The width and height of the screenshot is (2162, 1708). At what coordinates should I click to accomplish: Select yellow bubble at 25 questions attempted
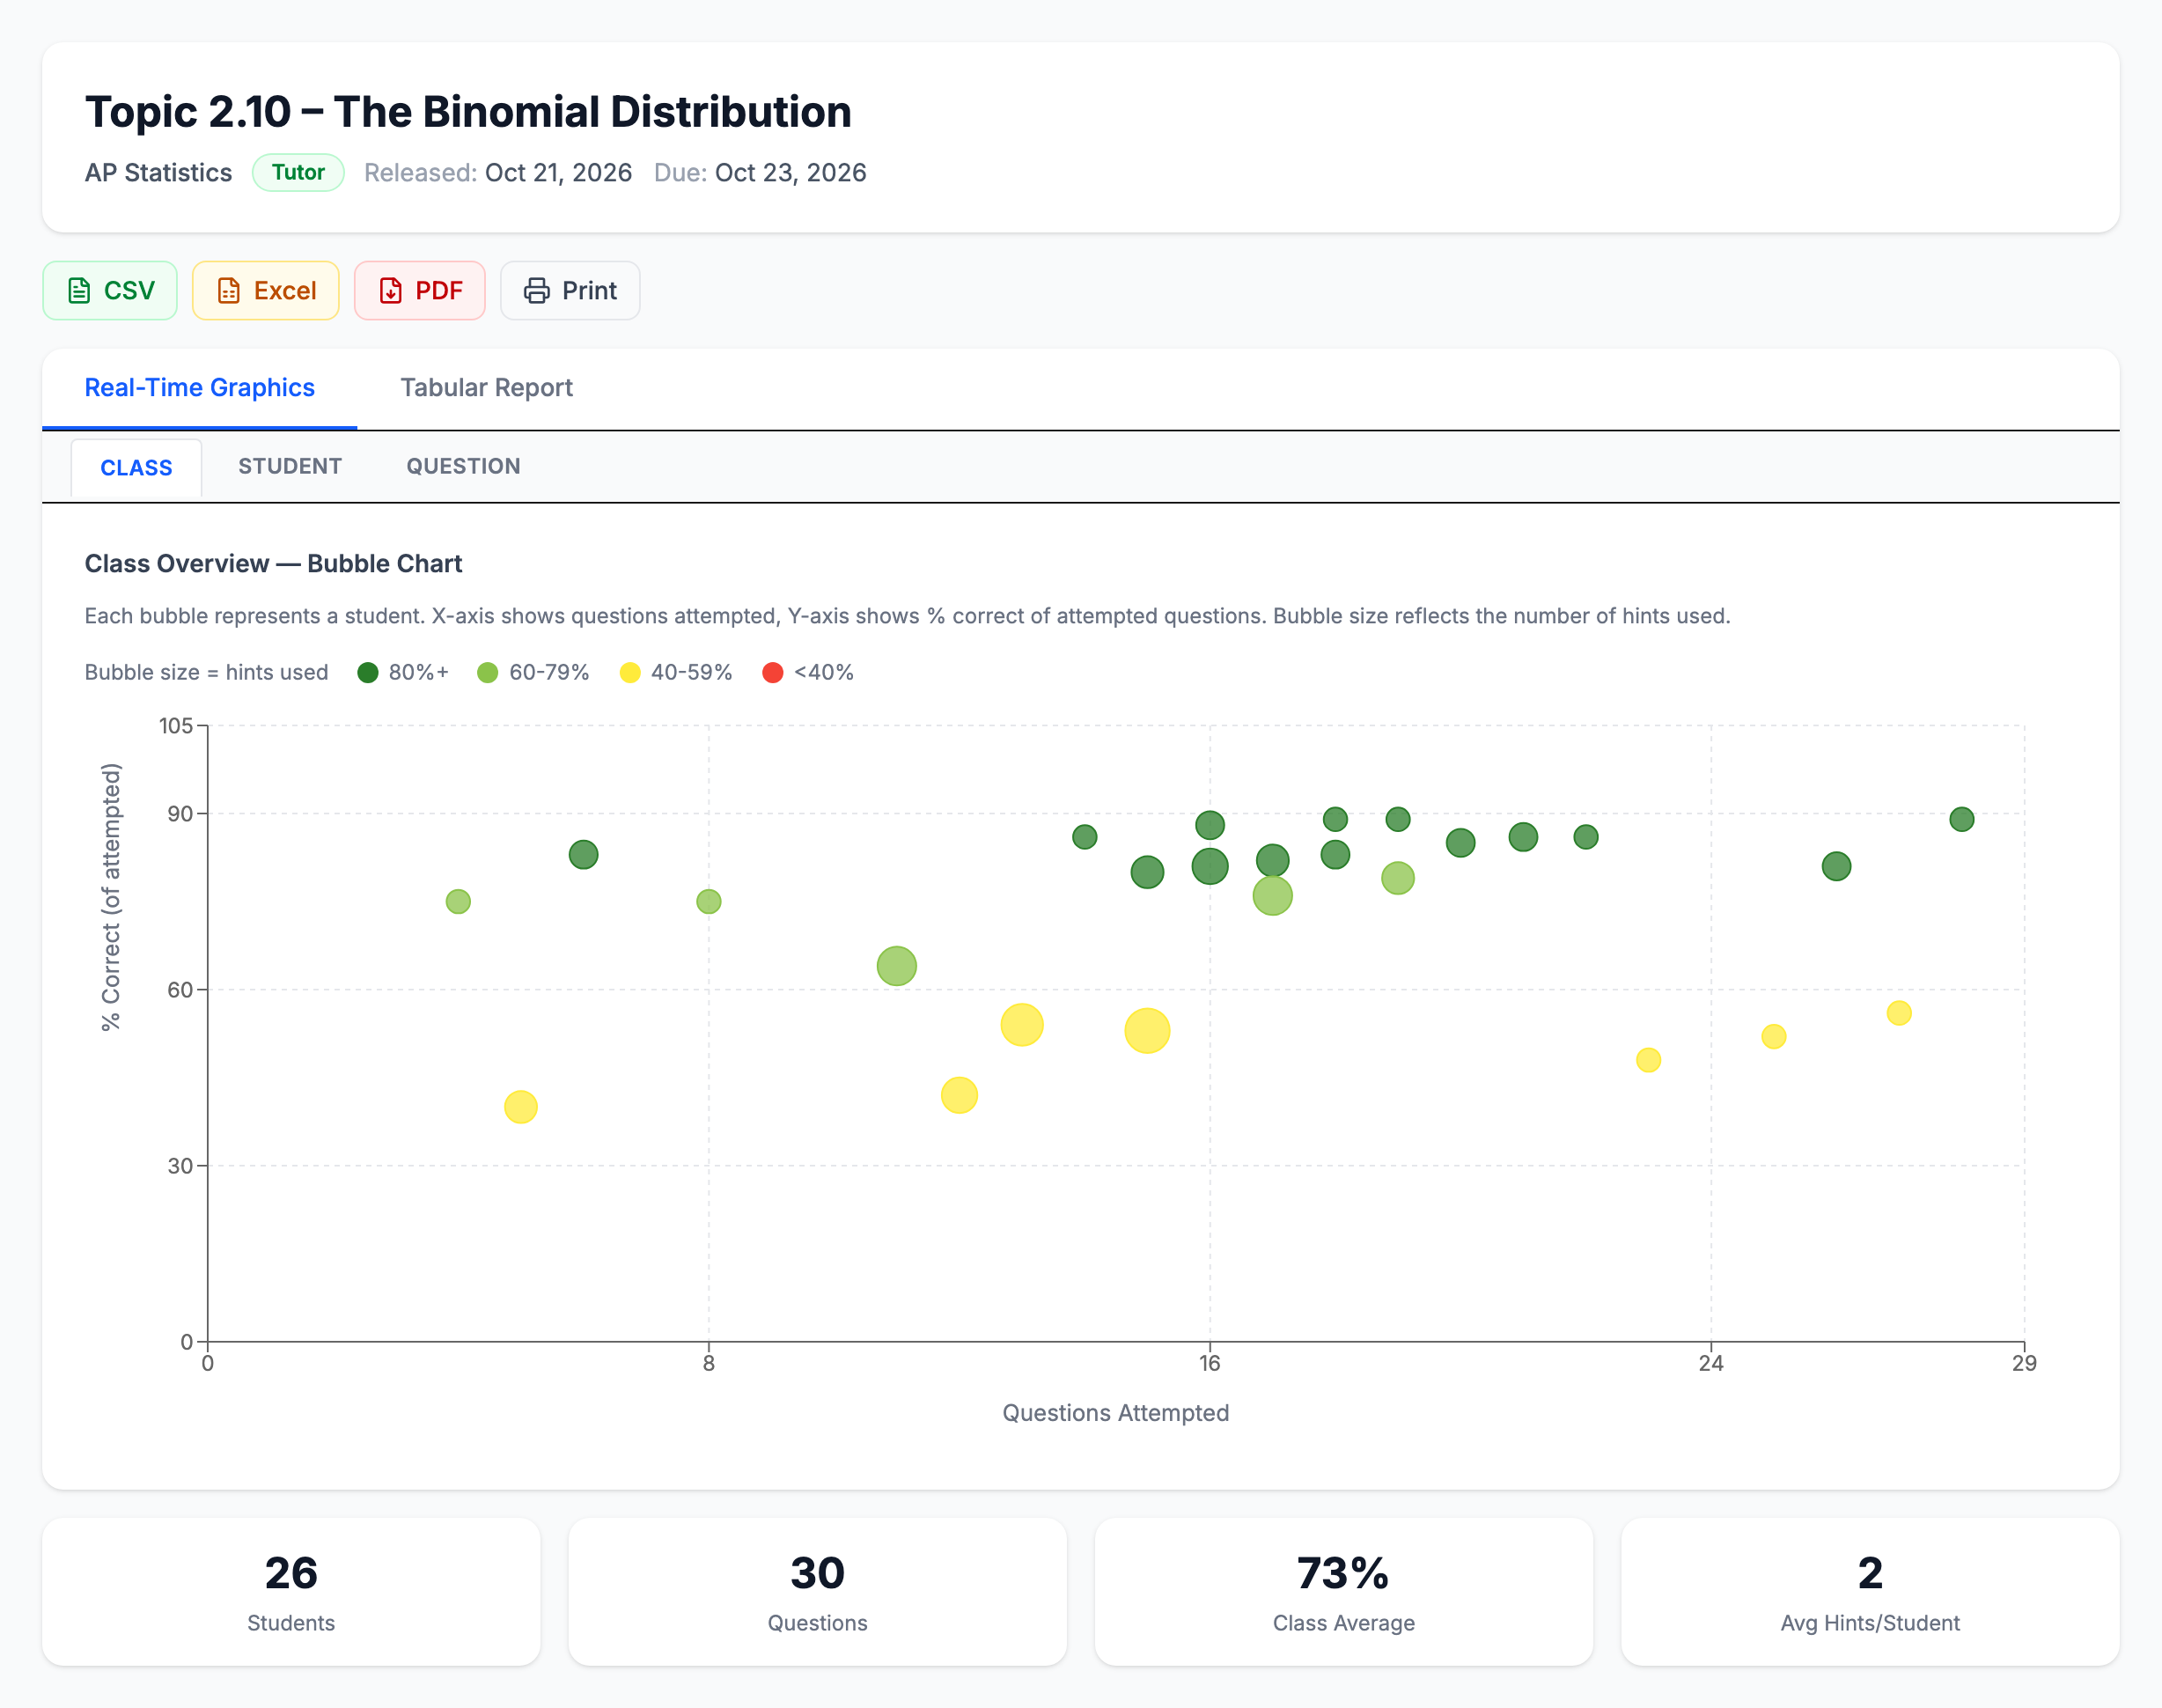[x=1774, y=1037]
